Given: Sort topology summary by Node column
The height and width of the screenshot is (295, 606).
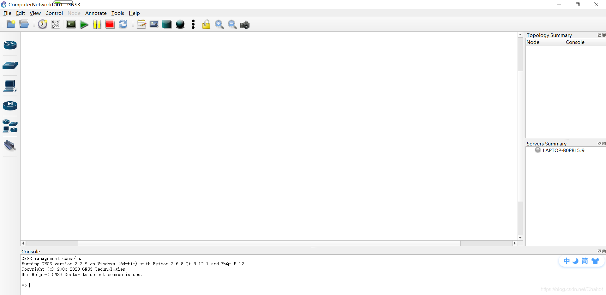Looking at the screenshot, I should [x=545, y=42].
